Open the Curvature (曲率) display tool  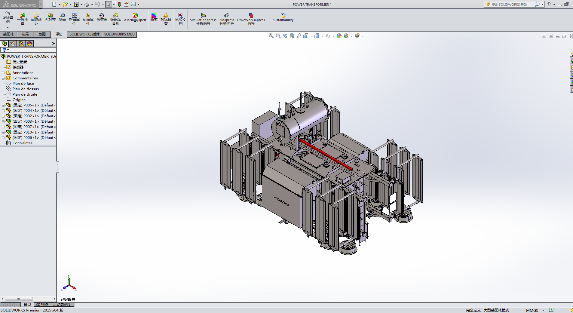pos(154,17)
